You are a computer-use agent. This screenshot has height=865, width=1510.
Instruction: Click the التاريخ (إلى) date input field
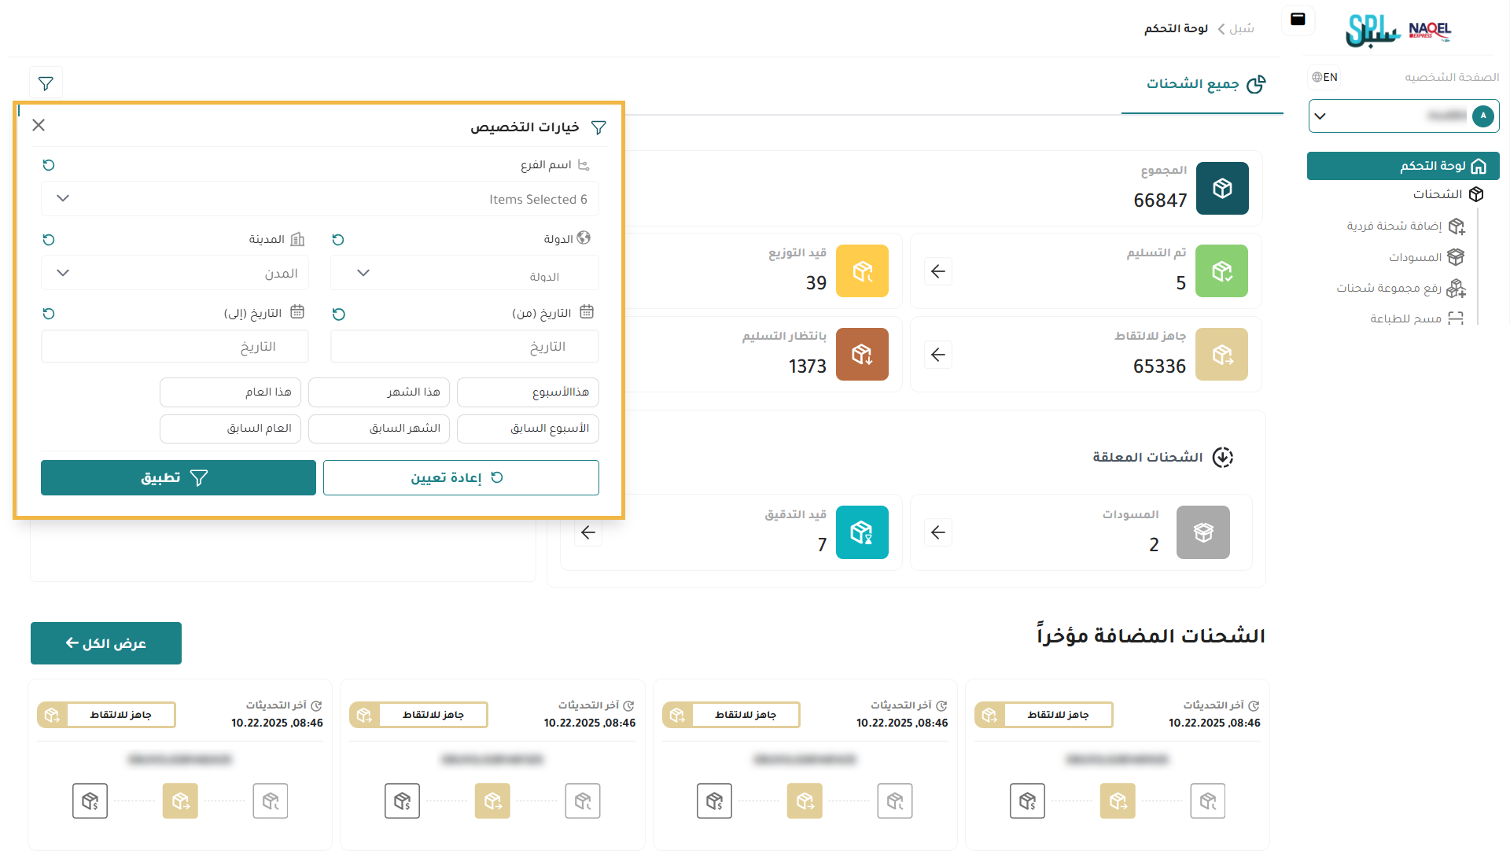tap(175, 347)
